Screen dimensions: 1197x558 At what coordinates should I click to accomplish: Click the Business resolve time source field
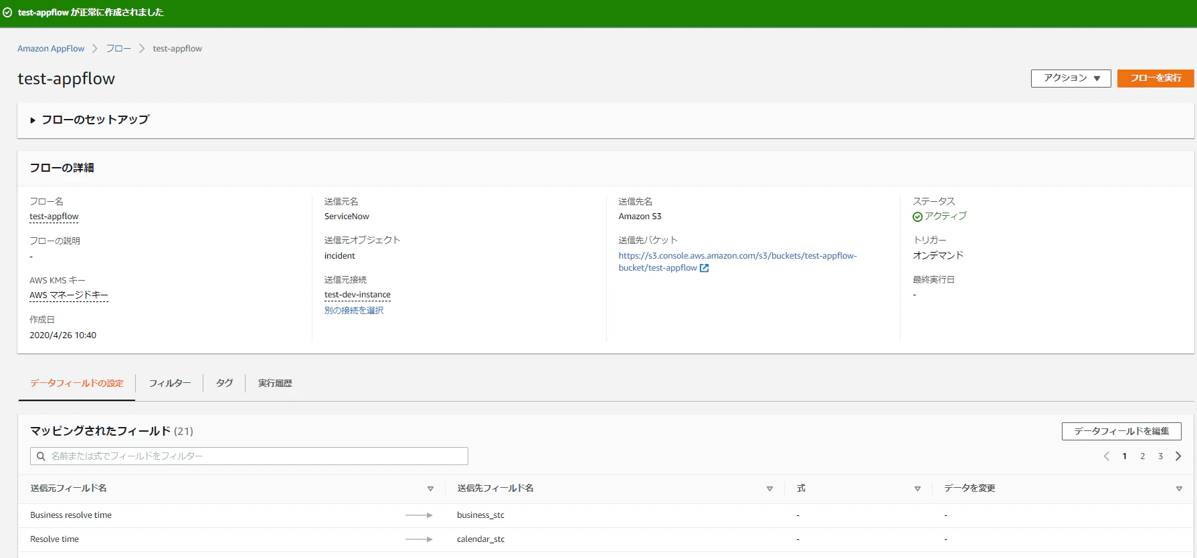tap(71, 515)
